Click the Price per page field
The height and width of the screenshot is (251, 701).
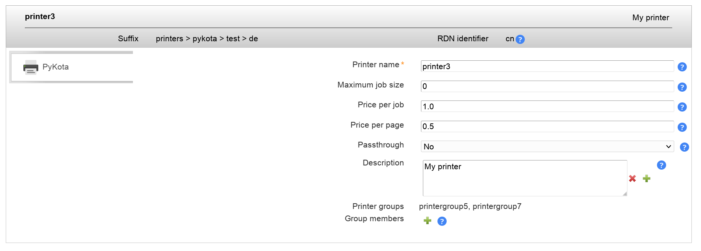[x=547, y=126]
